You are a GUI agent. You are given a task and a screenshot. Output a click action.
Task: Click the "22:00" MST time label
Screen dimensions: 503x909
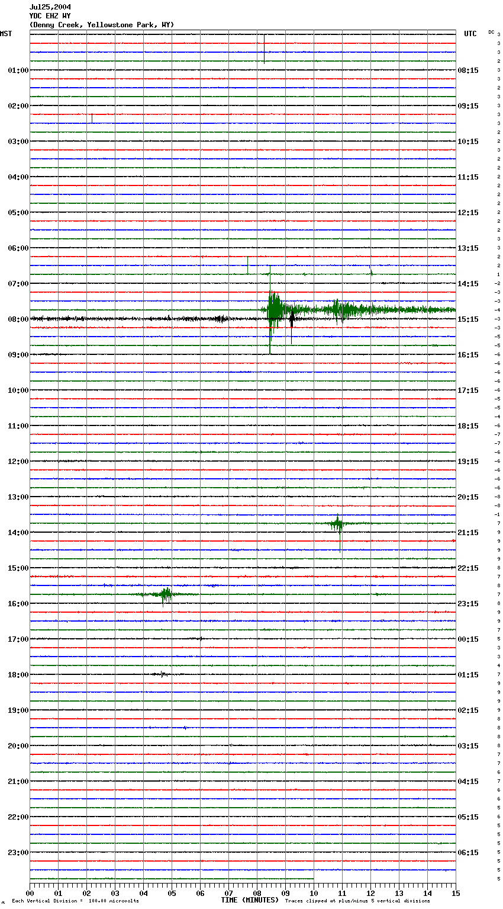click(x=18, y=817)
